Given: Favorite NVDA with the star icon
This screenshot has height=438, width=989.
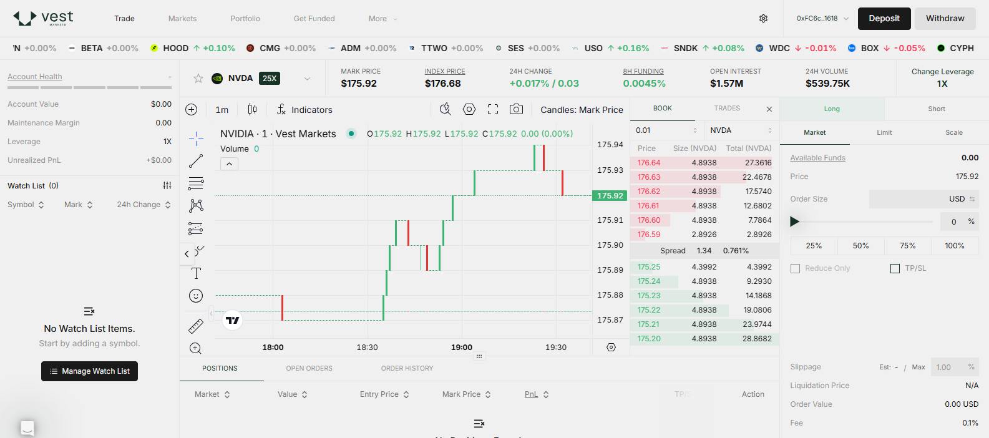Looking at the screenshot, I should coord(198,78).
